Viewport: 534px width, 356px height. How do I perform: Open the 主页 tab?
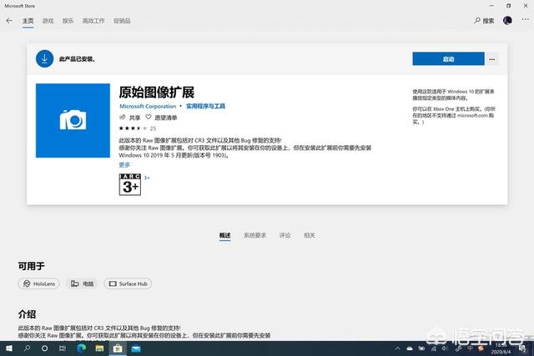click(28, 21)
